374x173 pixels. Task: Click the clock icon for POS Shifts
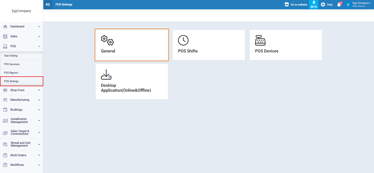pyautogui.click(x=183, y=40)
